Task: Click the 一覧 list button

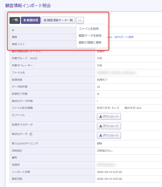Action: [15, 20]
